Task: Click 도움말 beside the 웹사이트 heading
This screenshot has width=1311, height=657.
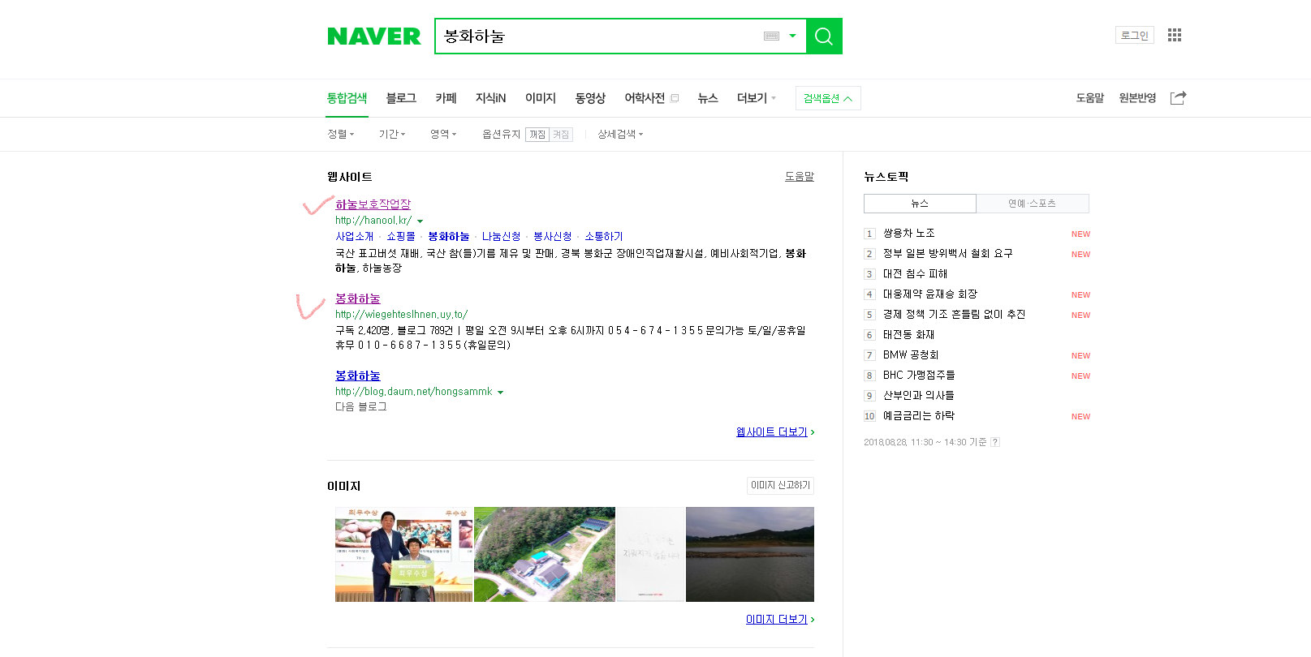Action: 799,176
